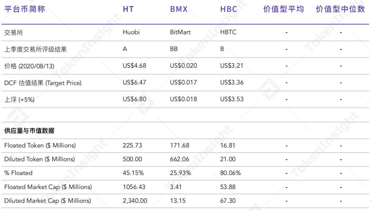Click the DCF 估值结果 (Target Price) row label

(43, 83)
